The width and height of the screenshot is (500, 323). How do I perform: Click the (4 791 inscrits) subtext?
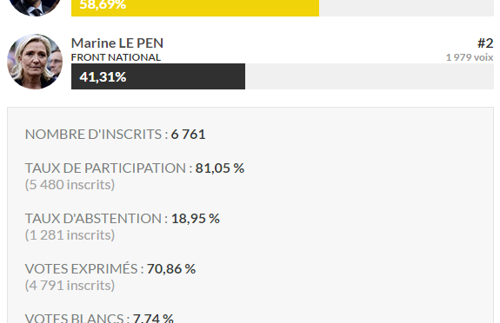point(70,286)
